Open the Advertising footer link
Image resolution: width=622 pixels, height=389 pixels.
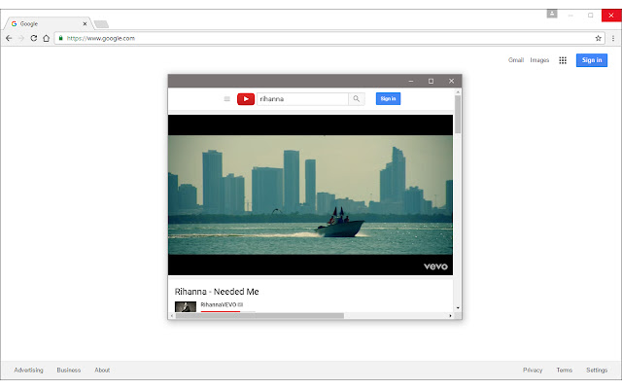(28, 370)
